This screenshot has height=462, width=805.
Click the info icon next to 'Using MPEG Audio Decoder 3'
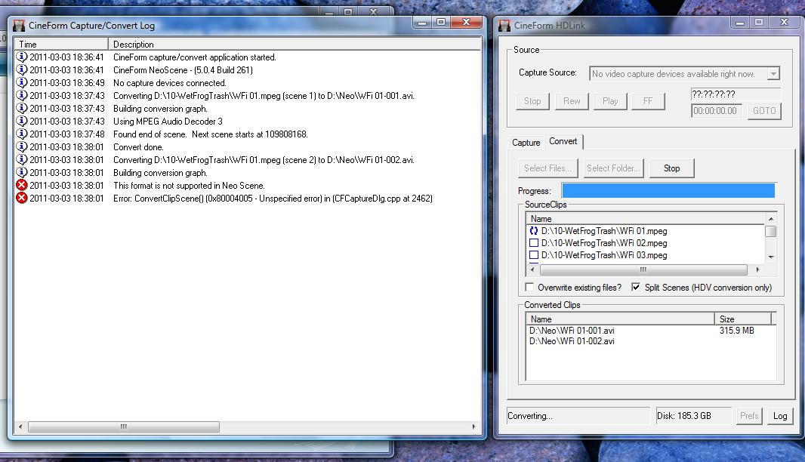22,122
